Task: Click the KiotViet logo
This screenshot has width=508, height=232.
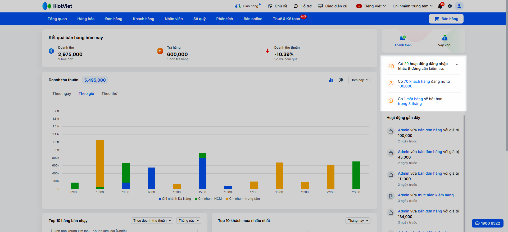Action: (x=57, y=6)
